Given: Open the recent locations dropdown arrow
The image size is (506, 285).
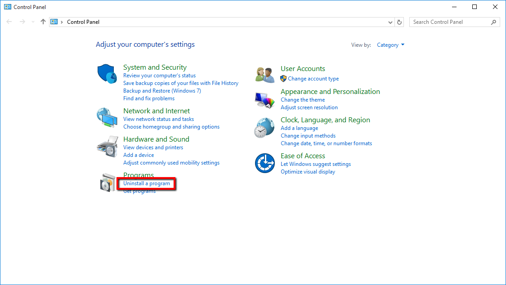Looking at the screenshot, I should coord(33,22).
